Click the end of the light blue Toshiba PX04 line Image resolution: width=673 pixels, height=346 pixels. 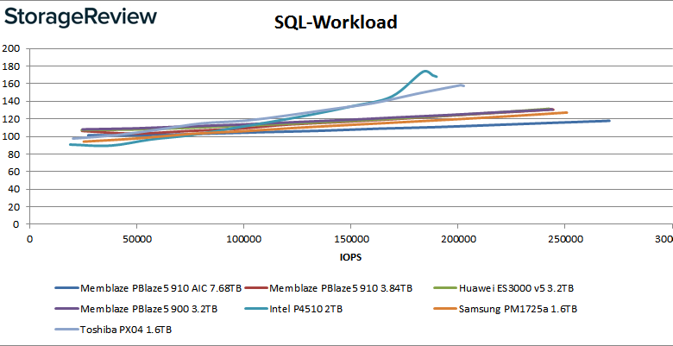tap(462, 85)
